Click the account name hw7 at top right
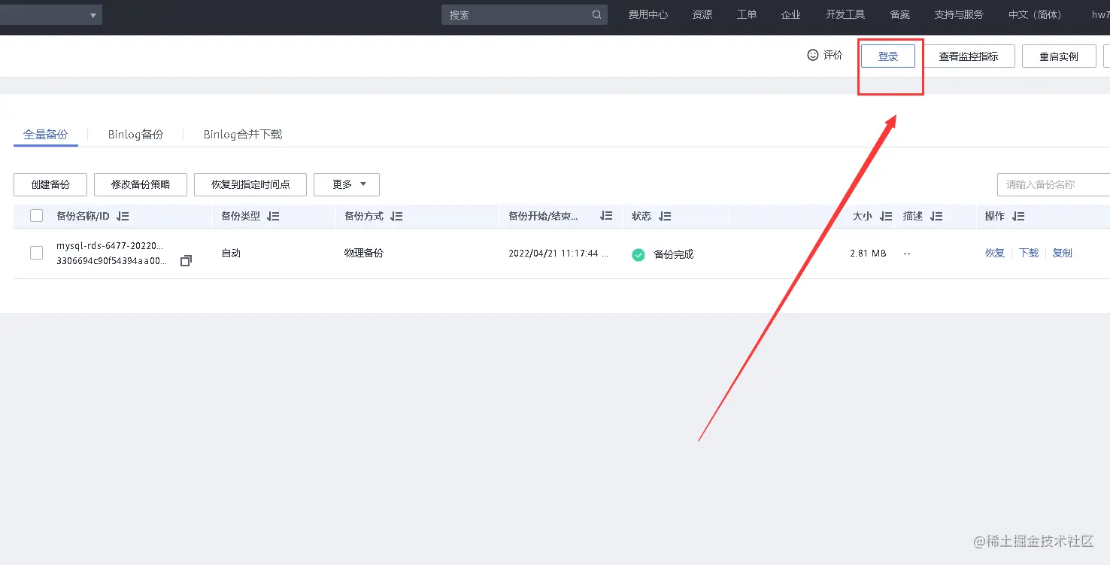 (x=1101, y=14)
